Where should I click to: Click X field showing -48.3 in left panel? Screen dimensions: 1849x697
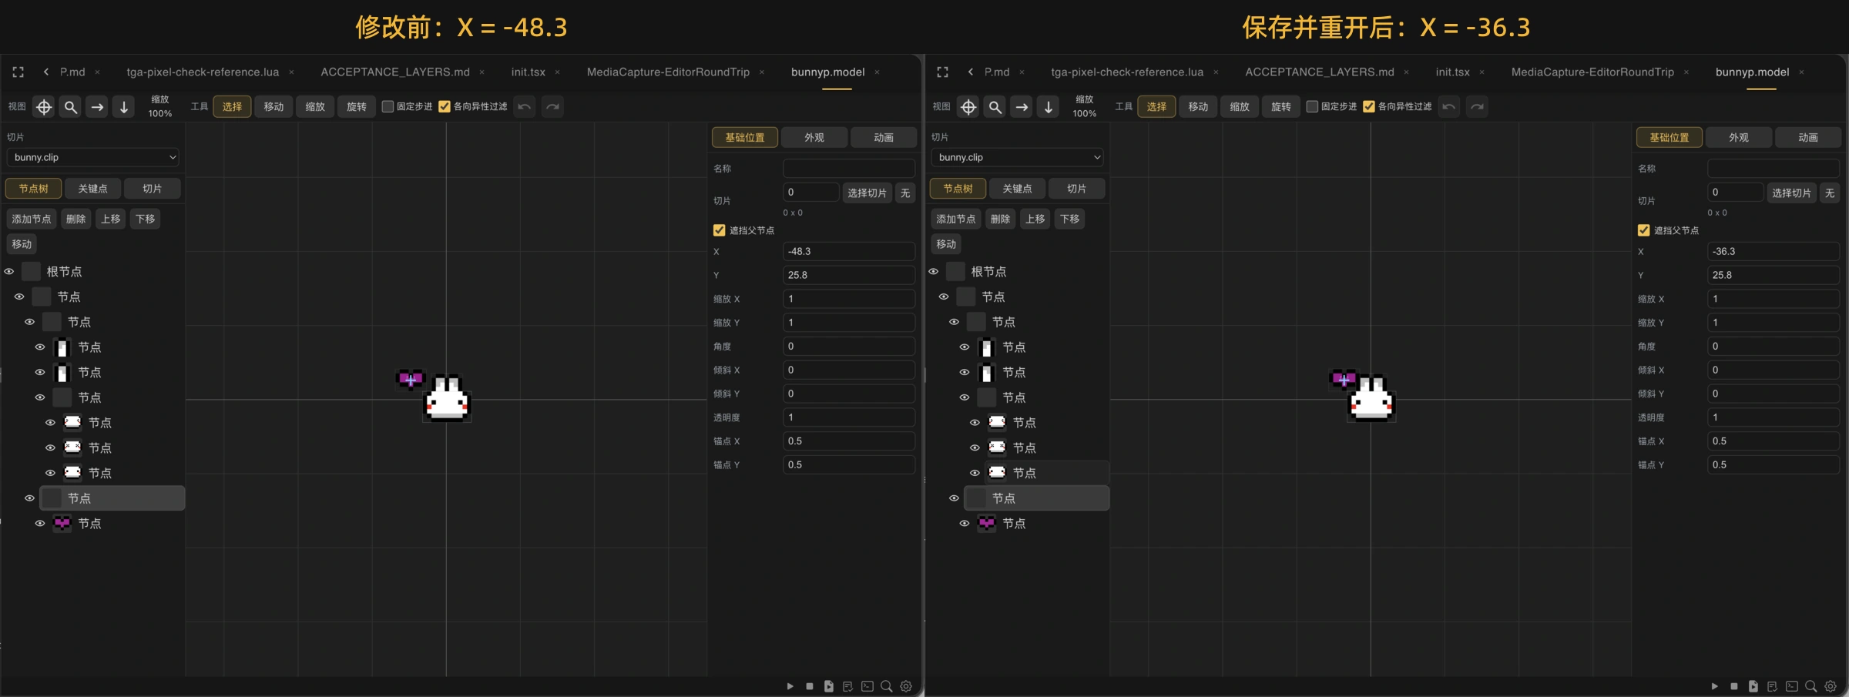[x=849, y=251]
